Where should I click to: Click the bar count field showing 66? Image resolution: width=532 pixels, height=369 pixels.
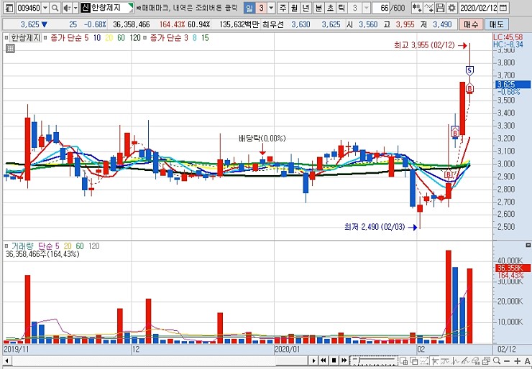pos(381,8)
